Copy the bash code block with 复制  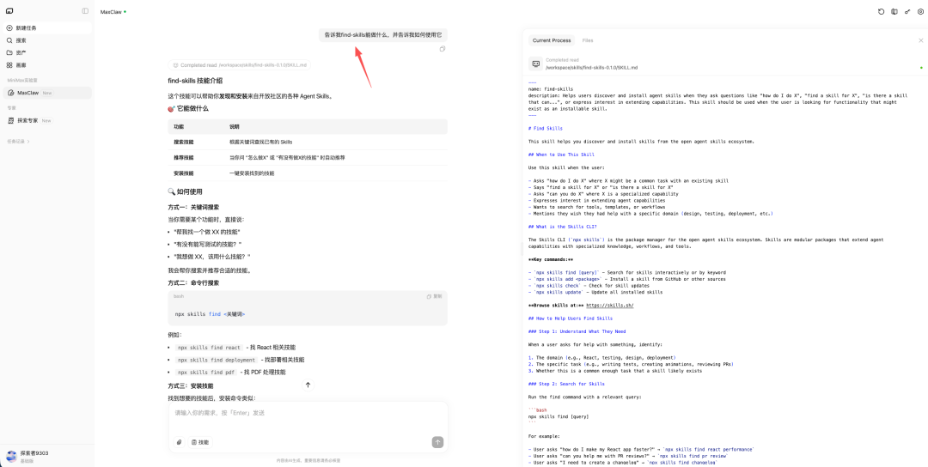click(x=435, y=296)
